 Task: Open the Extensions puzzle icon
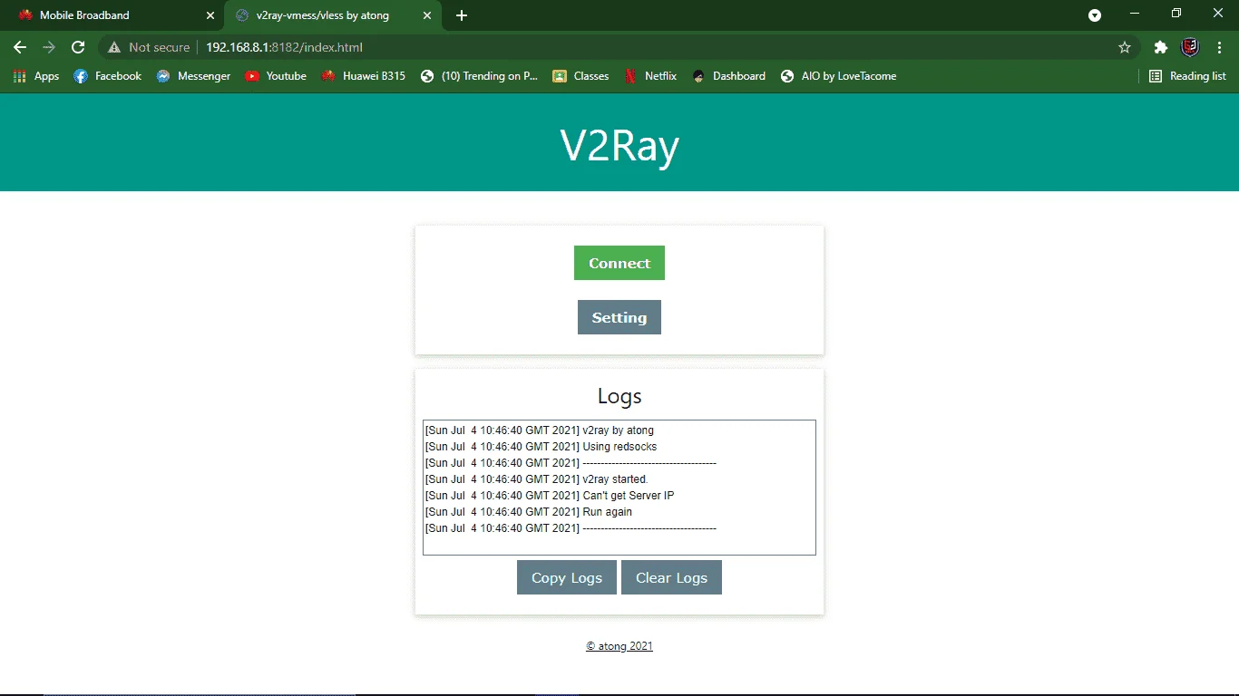[x=1160, y=47]
